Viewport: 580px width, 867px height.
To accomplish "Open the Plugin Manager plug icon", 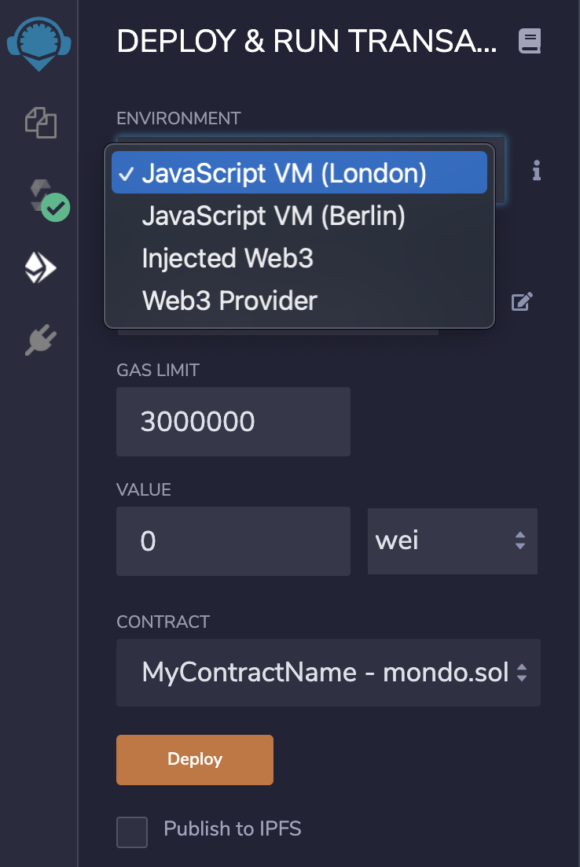I will [x=41, y=340].
